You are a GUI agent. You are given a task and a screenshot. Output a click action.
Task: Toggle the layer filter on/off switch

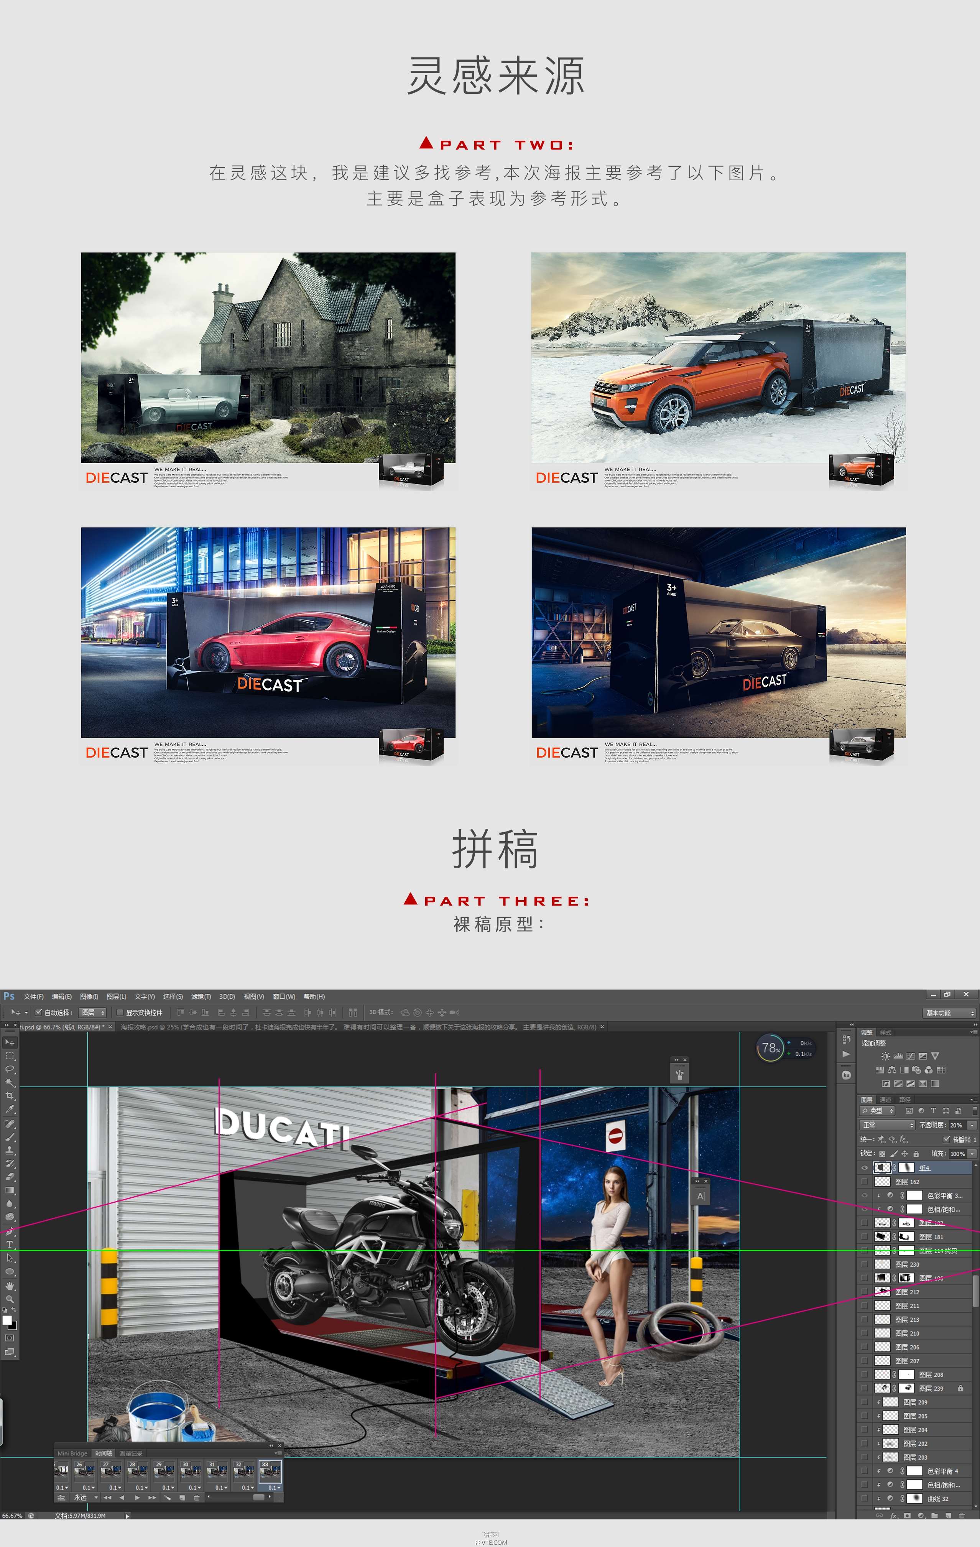point(975,1110)
